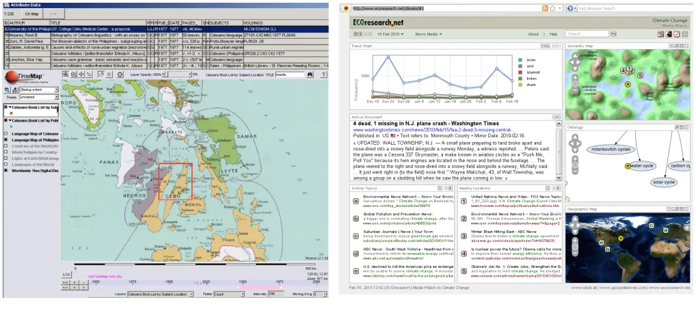
Task: Click the About menu link
Action: pos(533,34)
